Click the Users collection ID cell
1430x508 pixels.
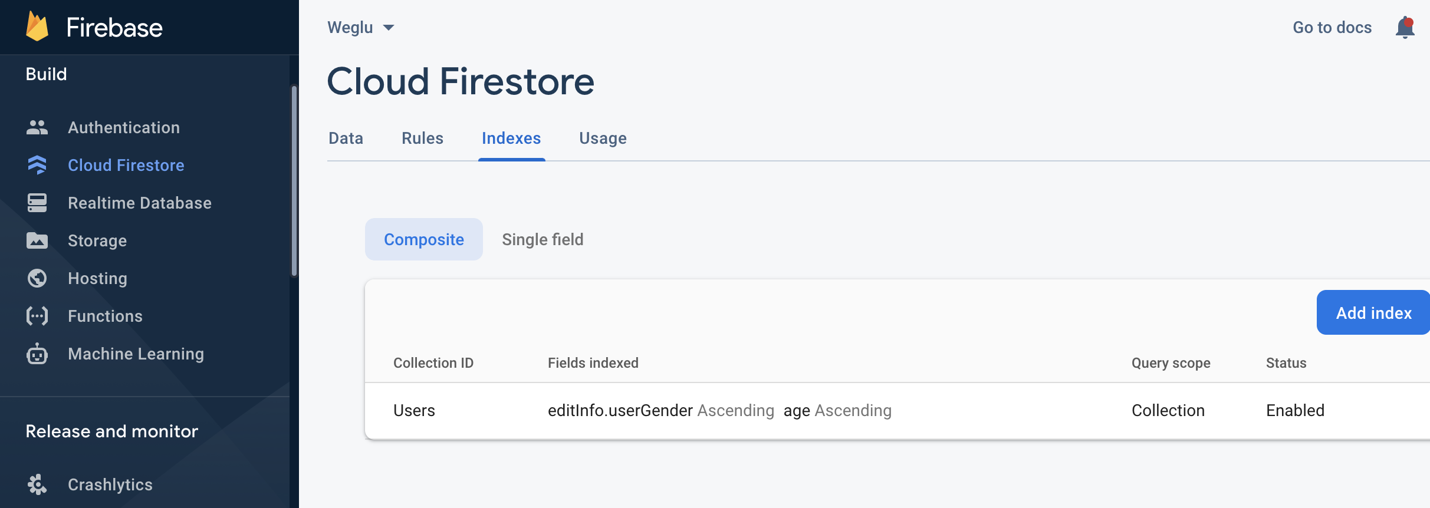click(x=414, y=411)
